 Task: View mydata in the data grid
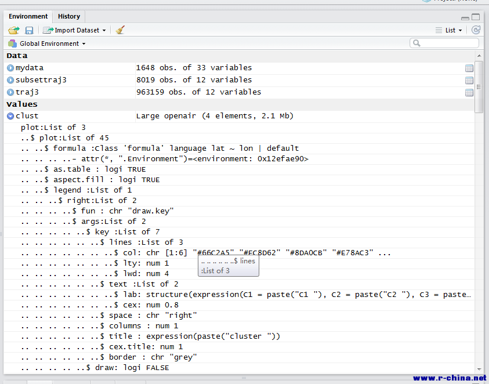click(469, 68)
